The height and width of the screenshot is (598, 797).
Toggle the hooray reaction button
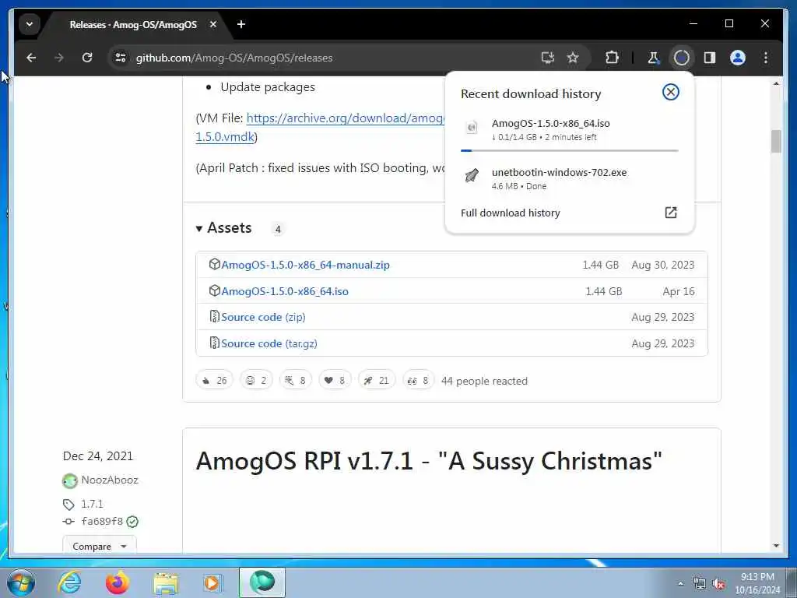(295, 380)
